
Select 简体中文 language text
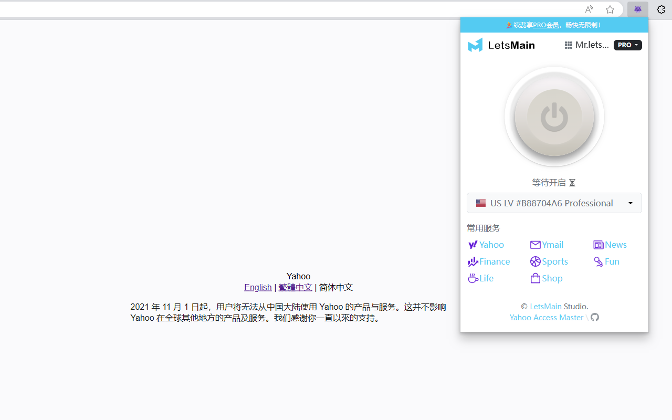336,287
